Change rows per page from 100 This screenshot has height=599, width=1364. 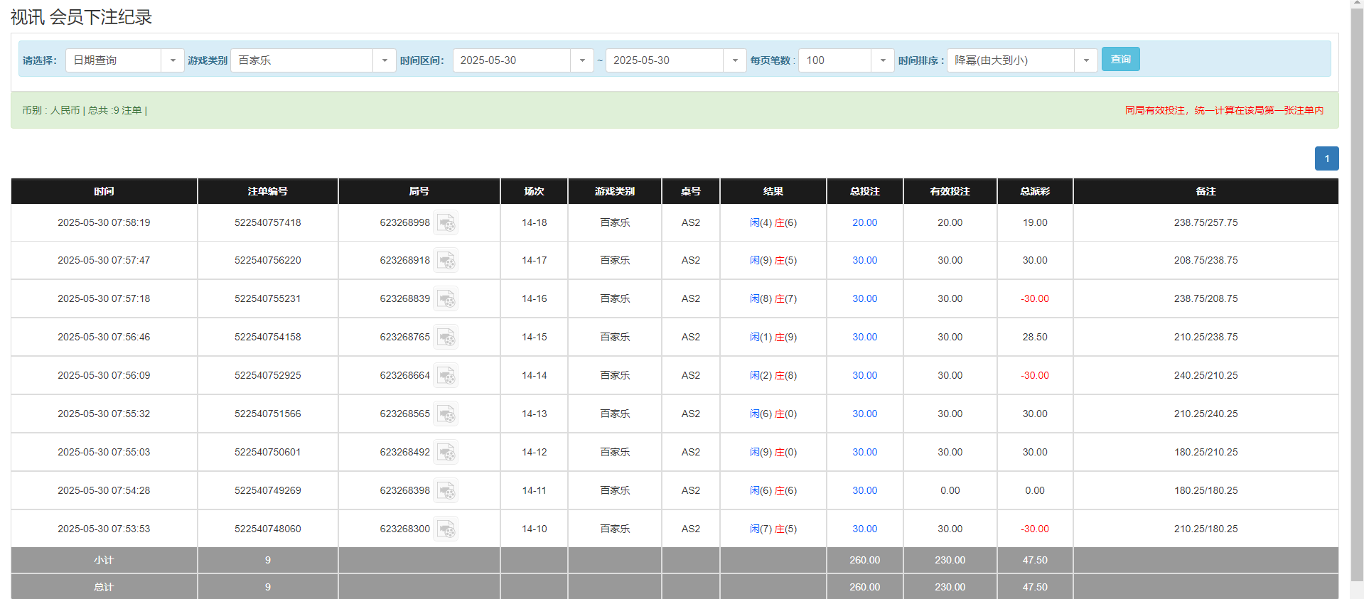coord(882,60)
